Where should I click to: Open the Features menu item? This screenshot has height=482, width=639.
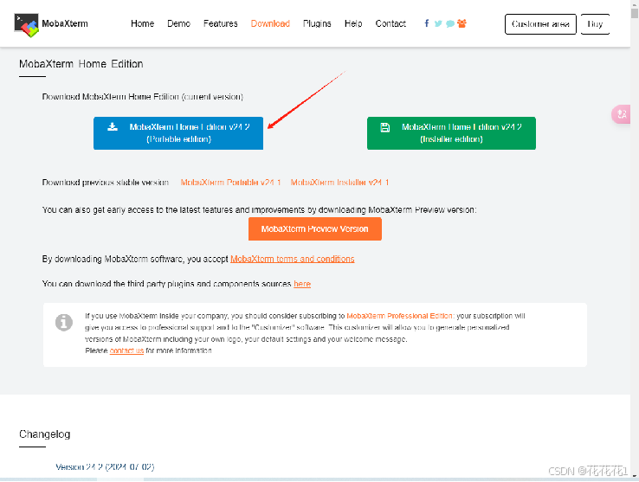coord(221,23)
